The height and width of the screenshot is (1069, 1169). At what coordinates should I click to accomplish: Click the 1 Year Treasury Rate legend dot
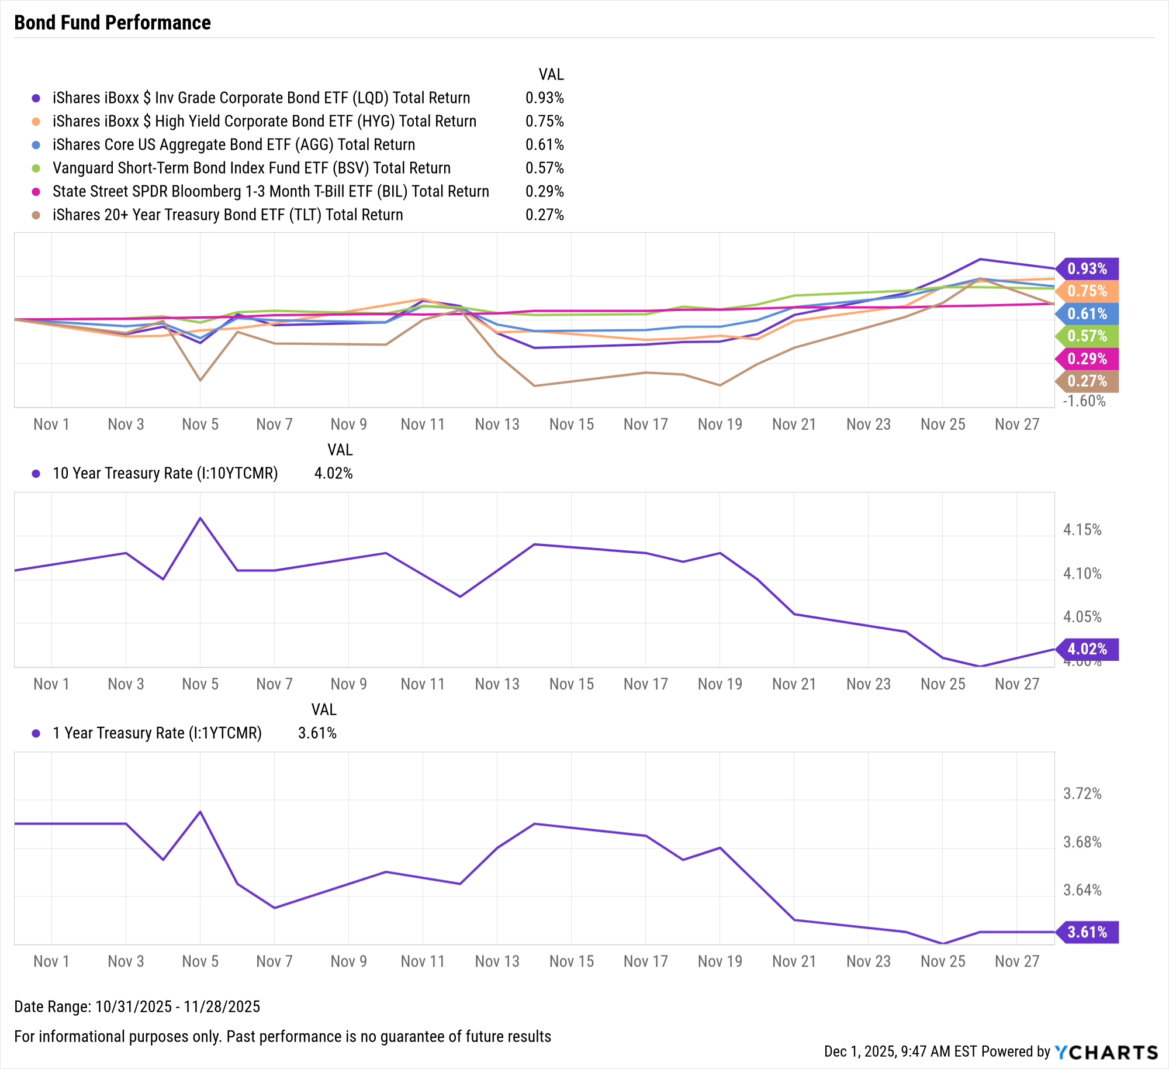[x=36, y=733]
